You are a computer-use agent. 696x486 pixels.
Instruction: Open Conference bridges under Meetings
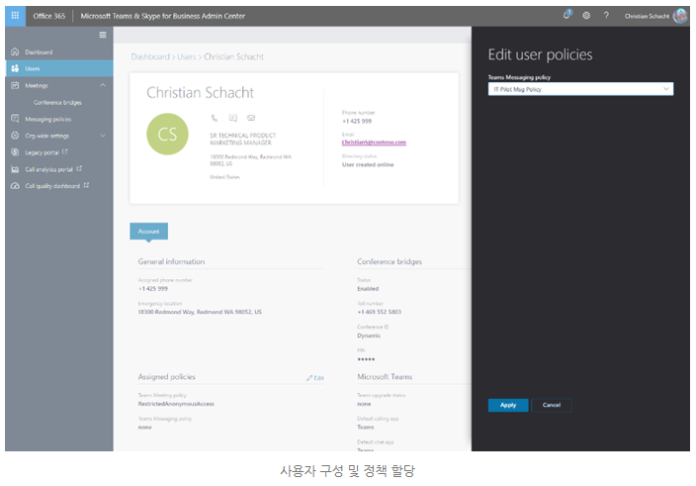[57, 102]
